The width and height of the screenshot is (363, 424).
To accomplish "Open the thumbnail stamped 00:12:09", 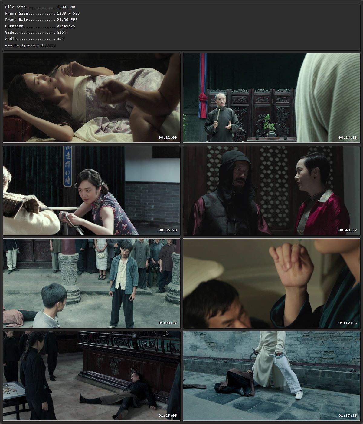I will pos(91,98).
